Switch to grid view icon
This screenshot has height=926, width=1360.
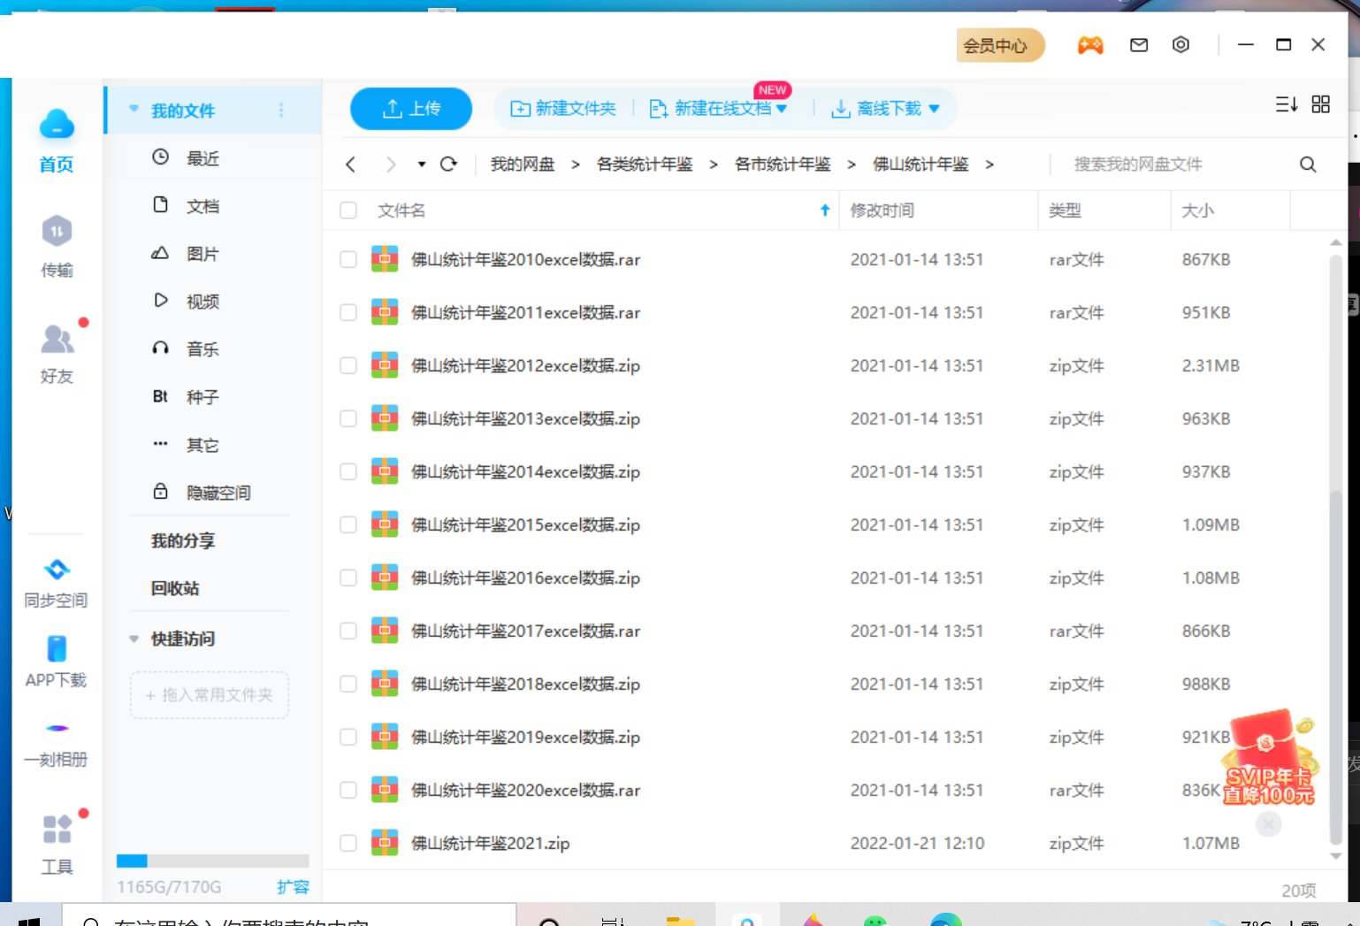pos(1321,104)
